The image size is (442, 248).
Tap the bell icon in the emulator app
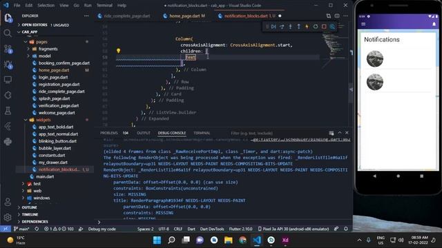tap(434, 24)
